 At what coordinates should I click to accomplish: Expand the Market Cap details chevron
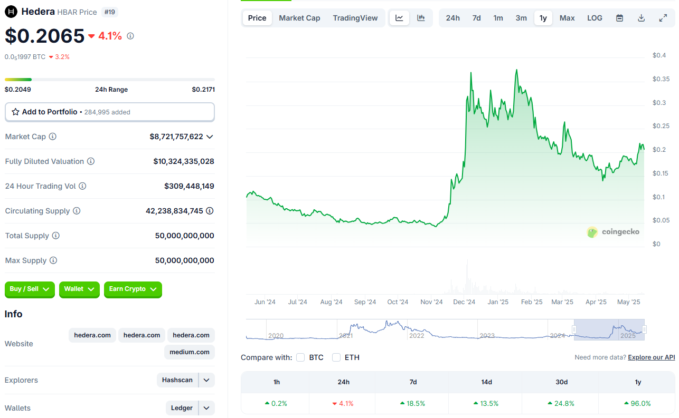[x=210, y=137]
